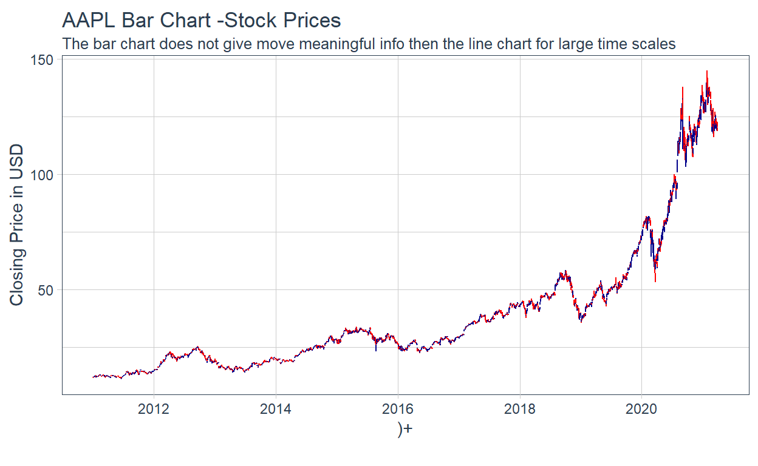Click the 'Closing Price in USD' axis label
758x466 pixels.
point(16,225)
